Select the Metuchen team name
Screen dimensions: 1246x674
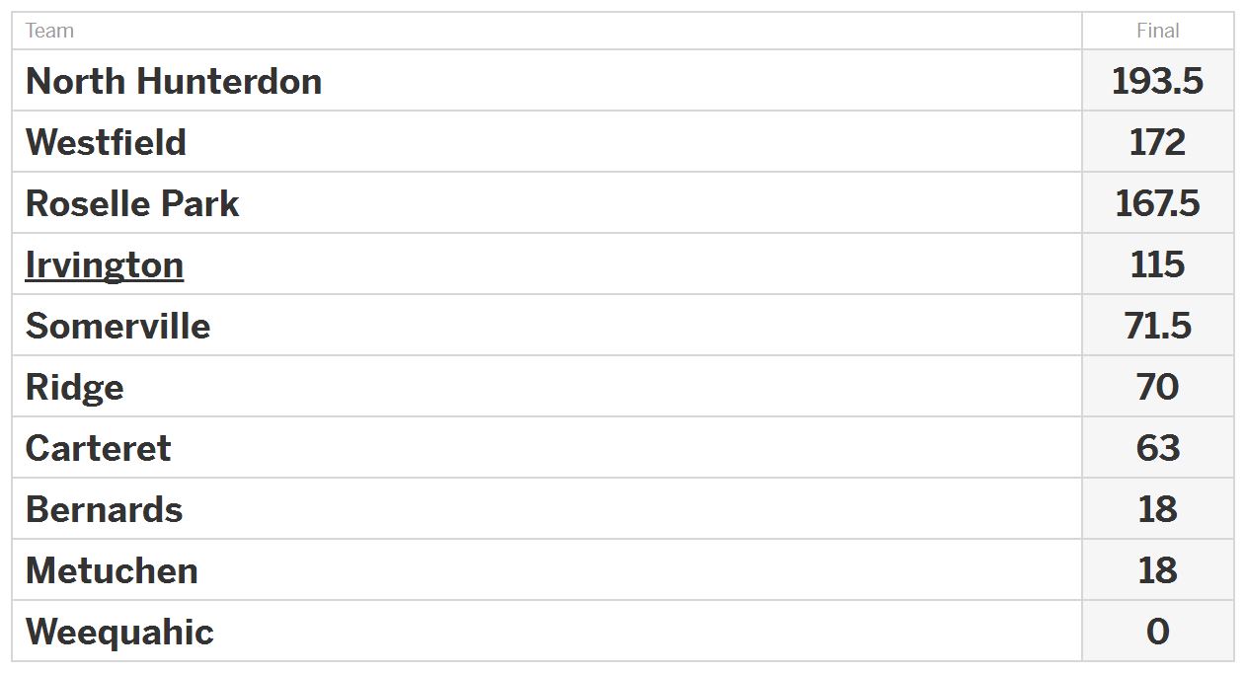point(112,570)
